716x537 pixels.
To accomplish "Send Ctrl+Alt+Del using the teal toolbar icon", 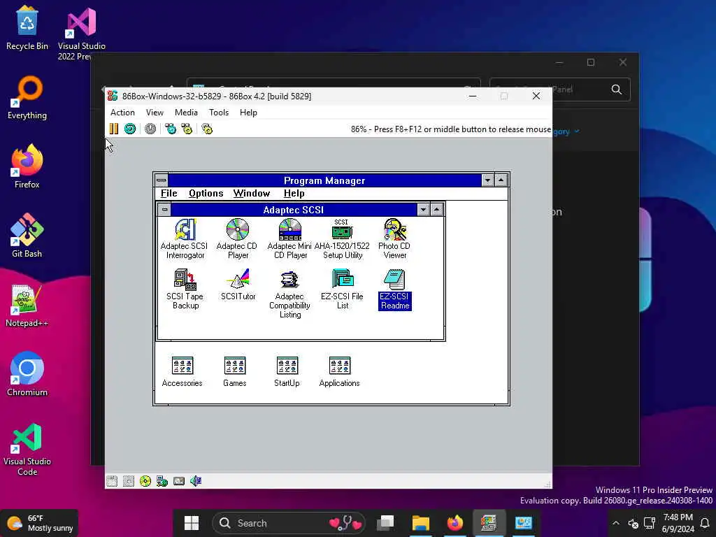I will [171, 129].
